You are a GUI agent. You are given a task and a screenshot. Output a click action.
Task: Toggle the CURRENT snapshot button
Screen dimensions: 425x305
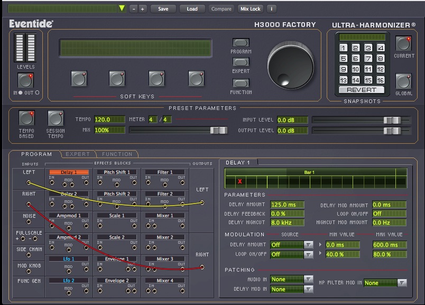(403, 44)
